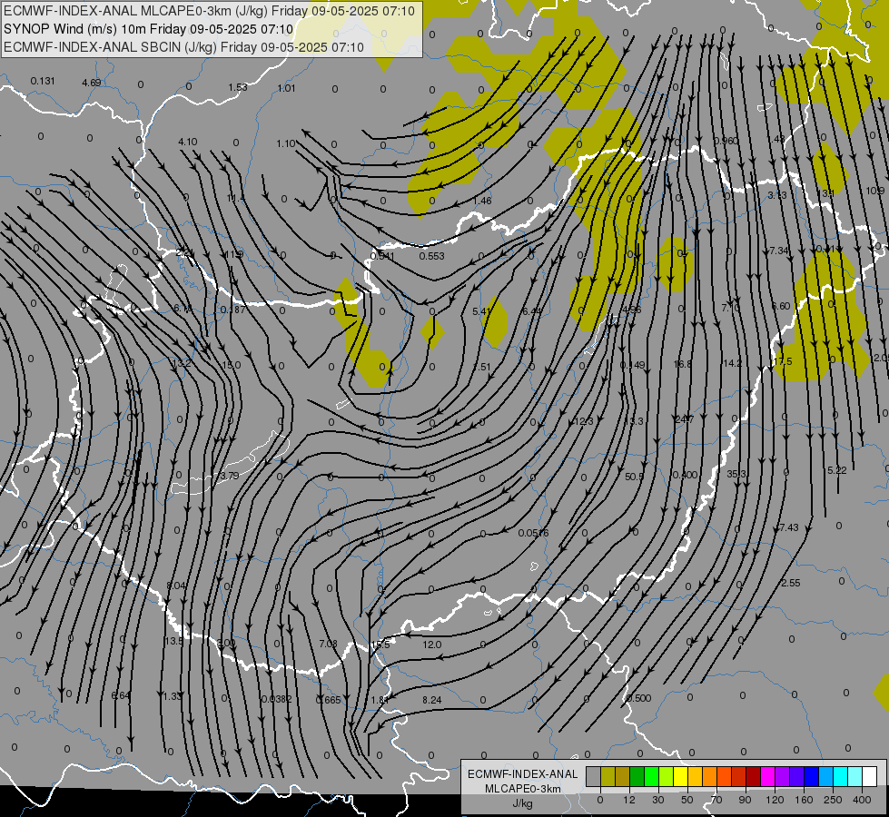Click the map value '0.131'
Image resolution: width=889 pixels, height=817 pixels.
43,81
